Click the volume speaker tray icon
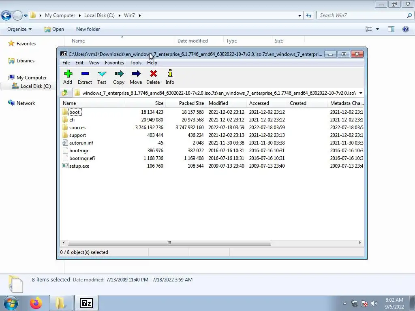Screen dimensions: 415x311 (x=374, y=303)
